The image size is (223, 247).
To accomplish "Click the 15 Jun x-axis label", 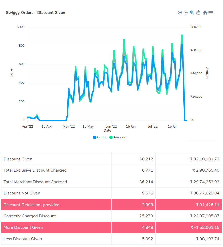I will pos(131,126).
